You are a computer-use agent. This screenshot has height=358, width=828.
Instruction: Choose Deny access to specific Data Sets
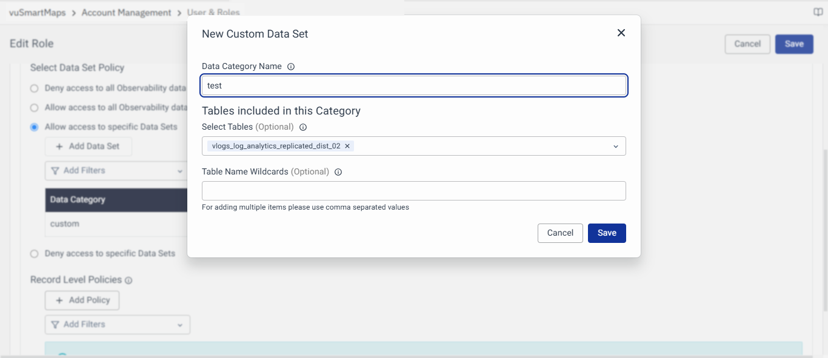tap(35, 254)
